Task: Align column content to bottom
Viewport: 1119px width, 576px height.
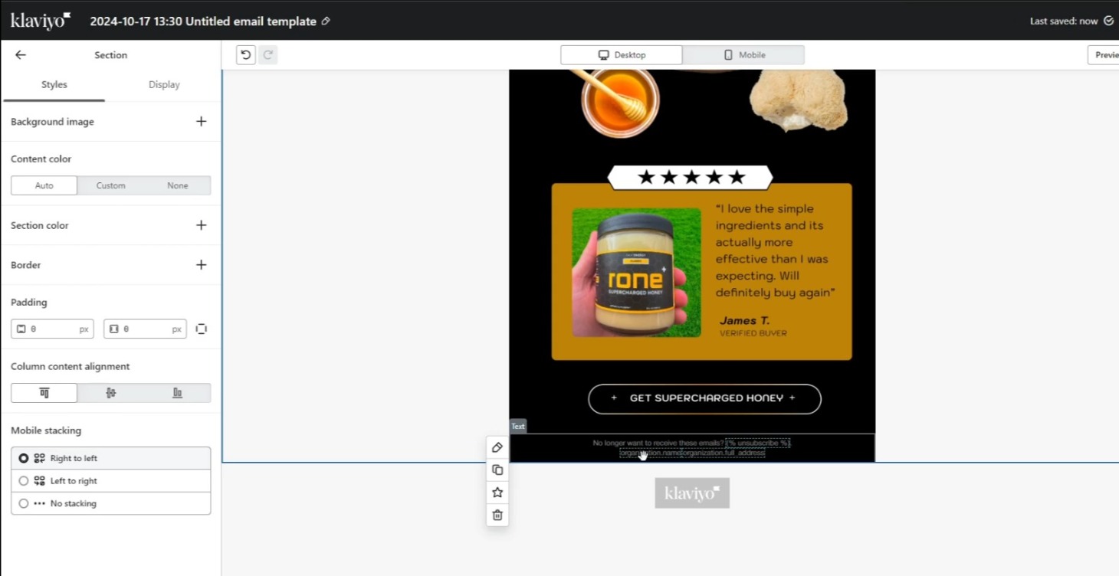Action: tap(177, 393)
